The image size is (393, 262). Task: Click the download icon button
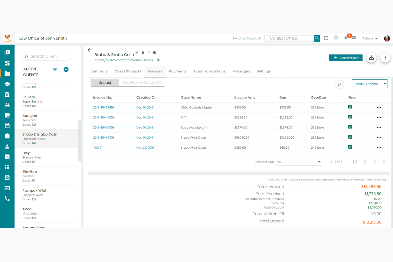[371, 58]
